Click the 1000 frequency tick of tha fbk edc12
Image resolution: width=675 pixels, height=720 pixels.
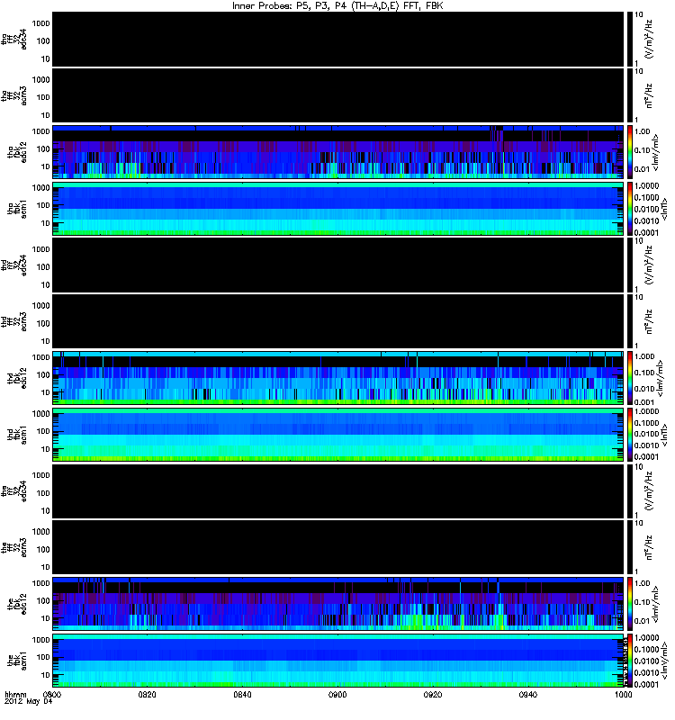tap(40, 131)
